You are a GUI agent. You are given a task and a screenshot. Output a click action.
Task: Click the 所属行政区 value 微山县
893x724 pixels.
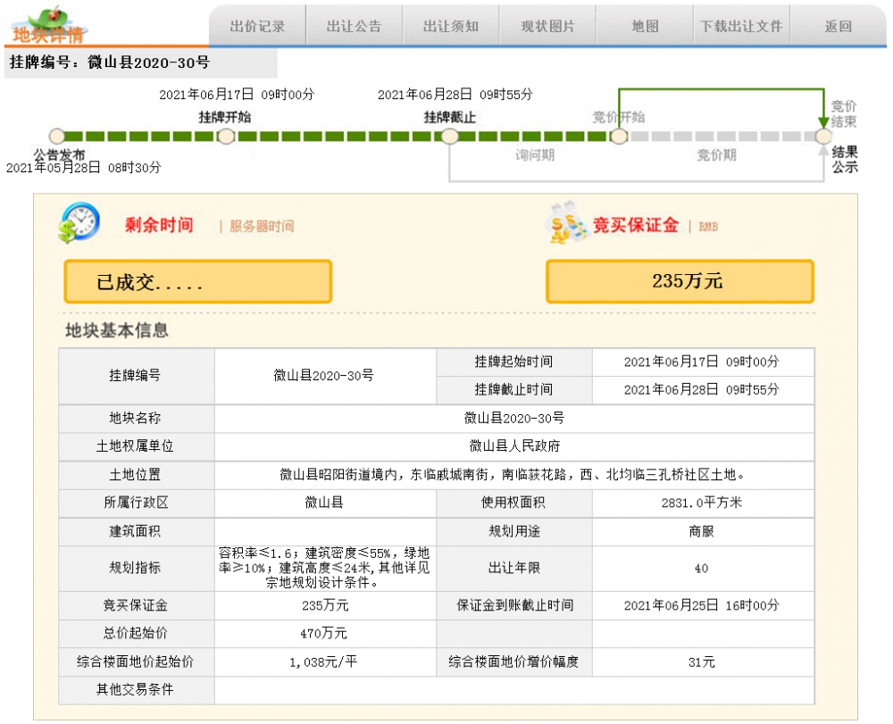pyautogui.click(x=324, y=502)
